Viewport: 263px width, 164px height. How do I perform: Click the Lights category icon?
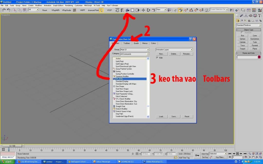tap(245, 21)
